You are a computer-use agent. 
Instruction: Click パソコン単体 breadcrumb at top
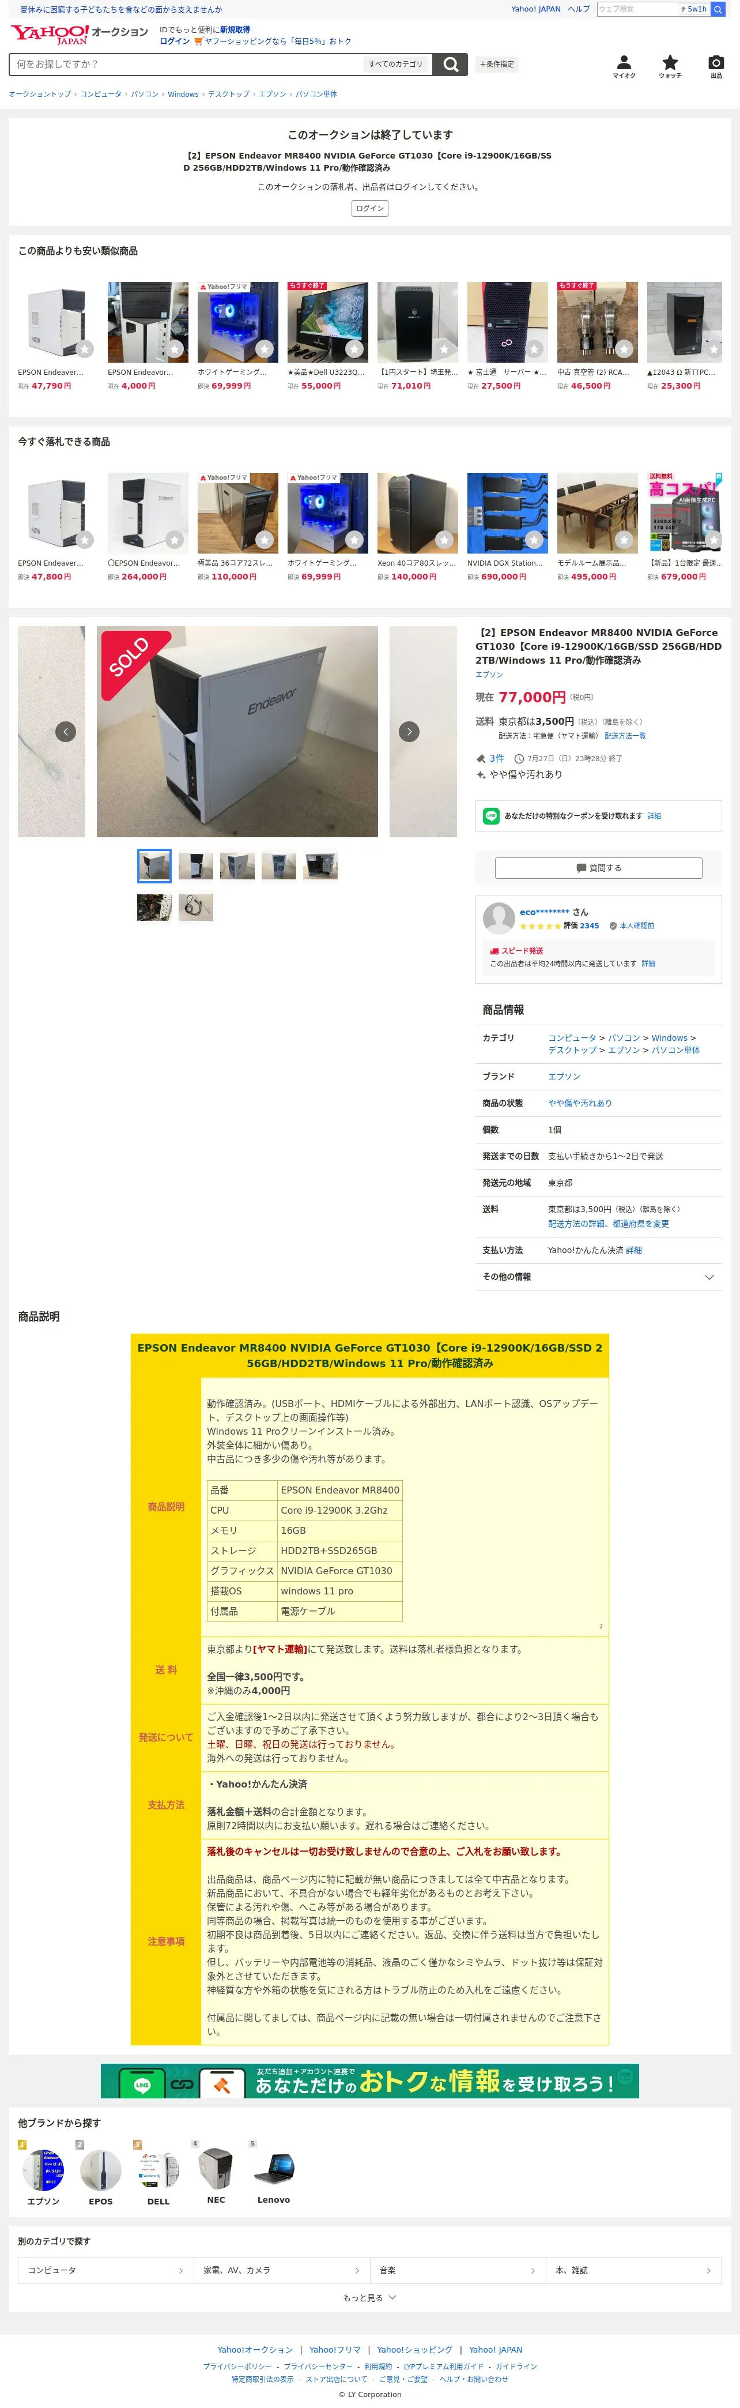(317, 95)
